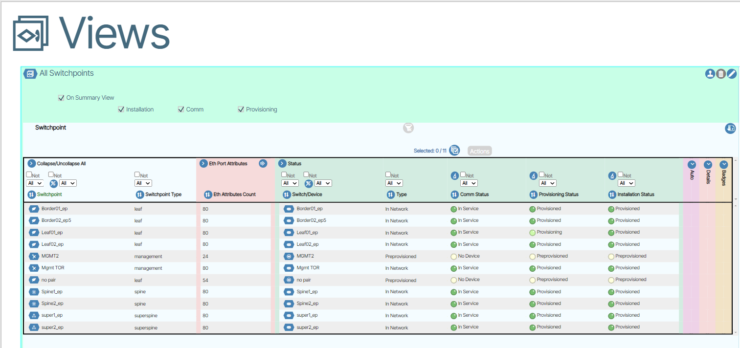The width and height of the screenshot is (740, 348).
Task: Click the table scrollbar down arrow
Action: click(x=736, y=332)
